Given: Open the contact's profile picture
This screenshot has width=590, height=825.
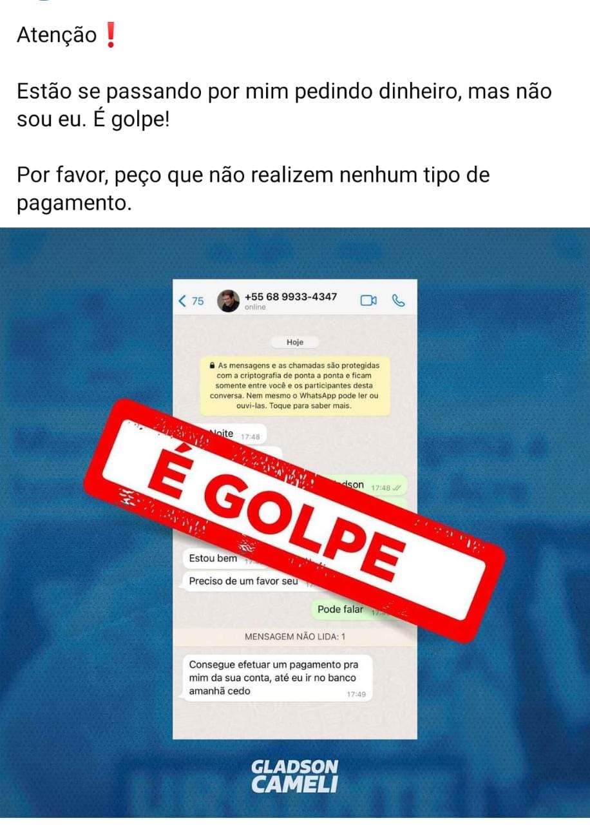Looking at the screenshot, I should pos(228,301).
